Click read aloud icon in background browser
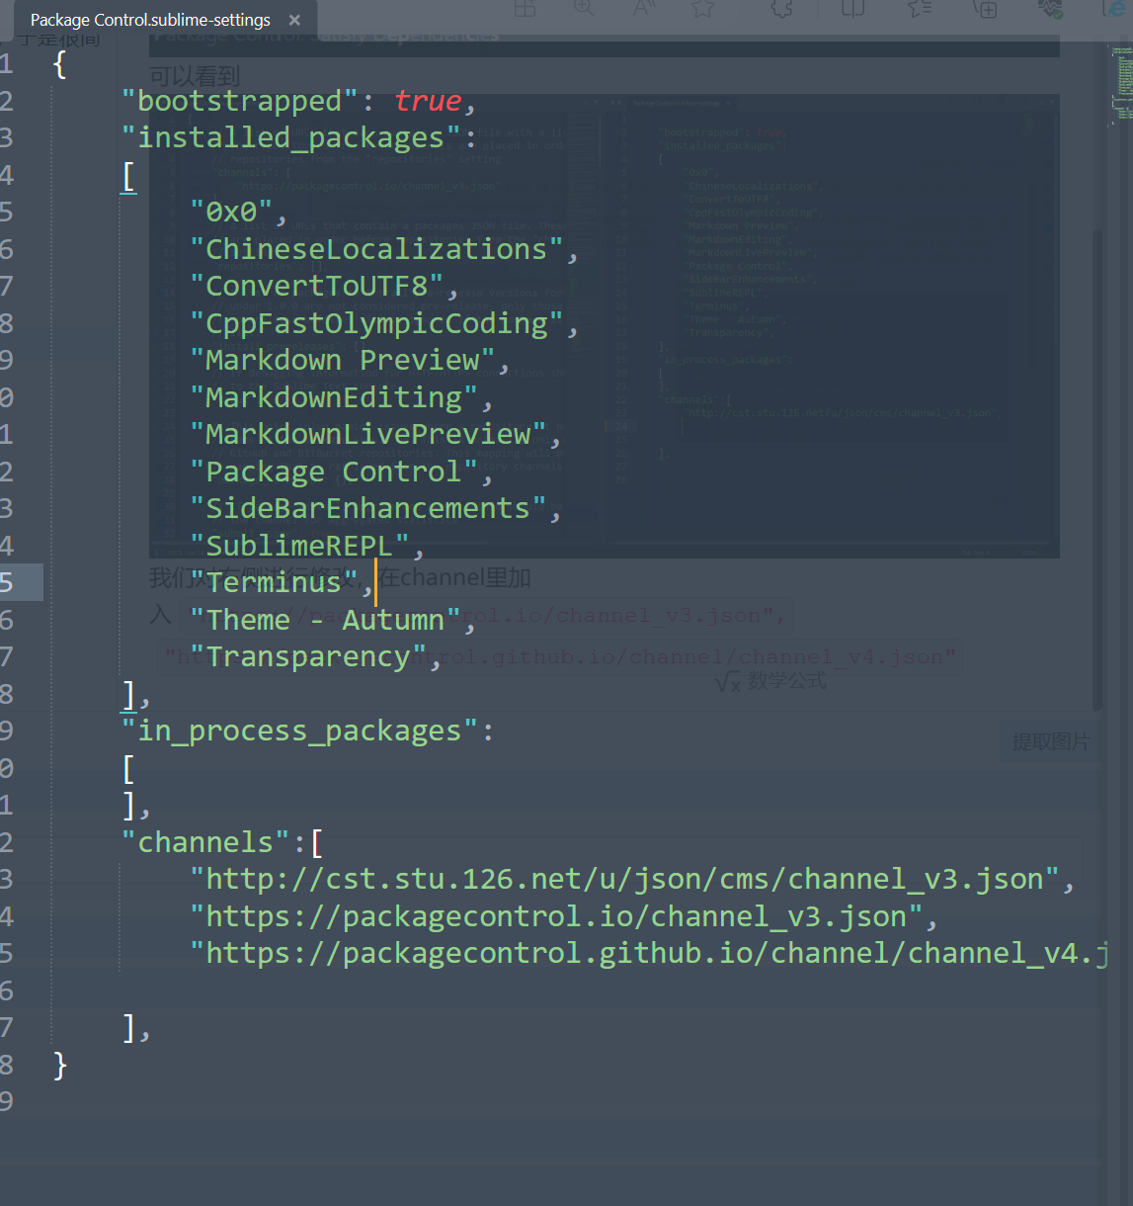The width and height of the screenshot is (1133, 1206). click(x=644, y=8)
